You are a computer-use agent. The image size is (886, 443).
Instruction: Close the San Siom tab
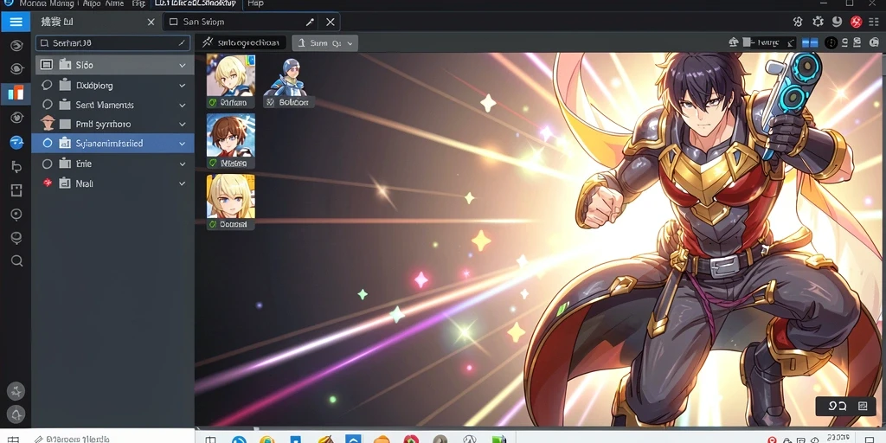[330, 22]
